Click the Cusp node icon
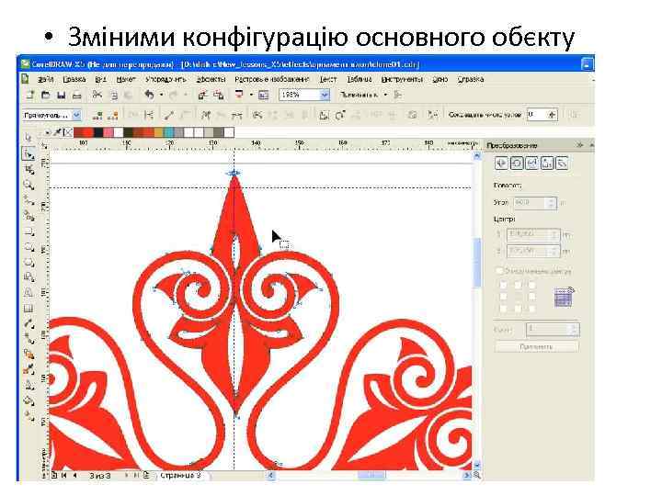Image resolution: width=662 pixels, height=496 pixels. (206, 115)
